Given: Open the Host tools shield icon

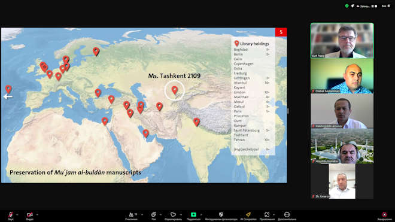Looking at the screenshot, I should click(x=221, y=214).
